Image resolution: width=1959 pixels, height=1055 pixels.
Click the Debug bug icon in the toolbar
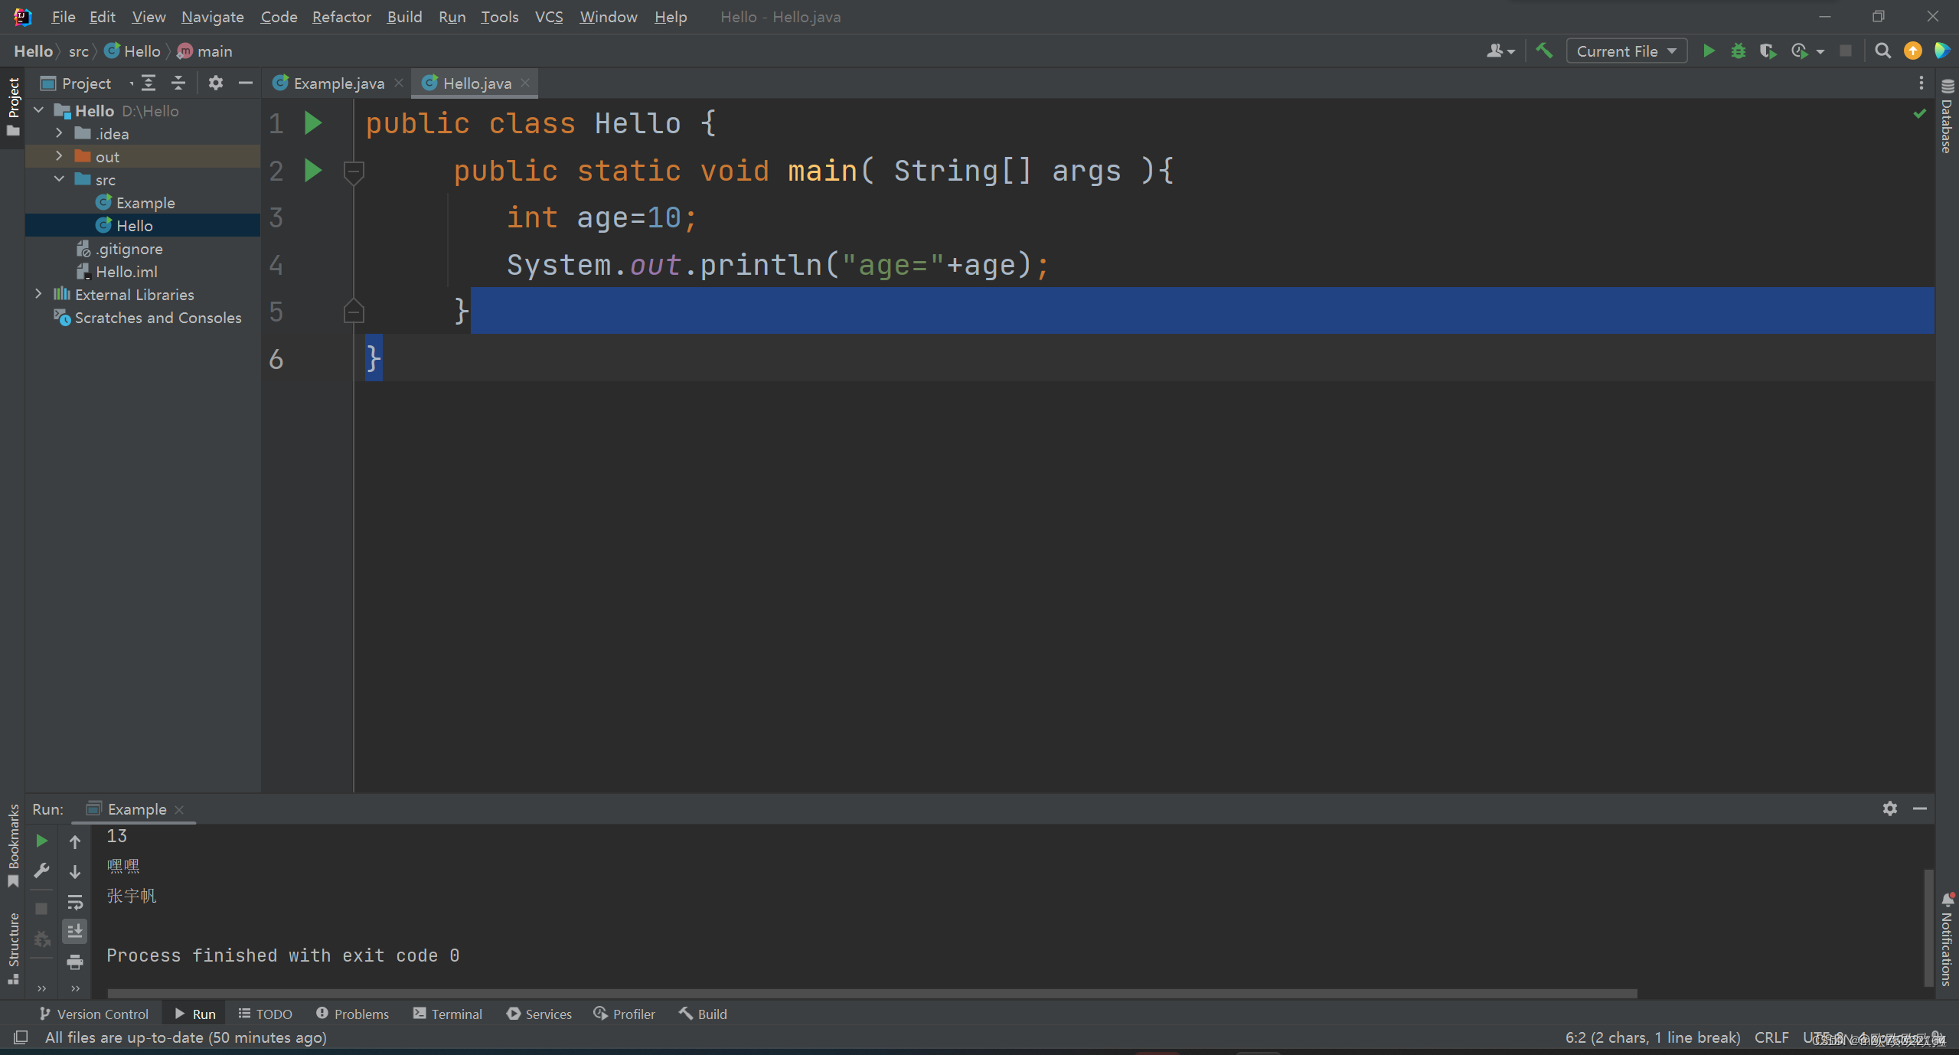(x=1739, y=51)
